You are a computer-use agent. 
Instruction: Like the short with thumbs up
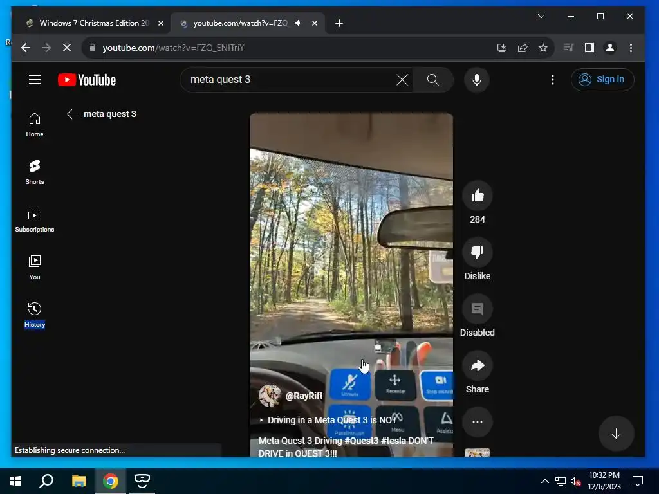click(477, 196)
